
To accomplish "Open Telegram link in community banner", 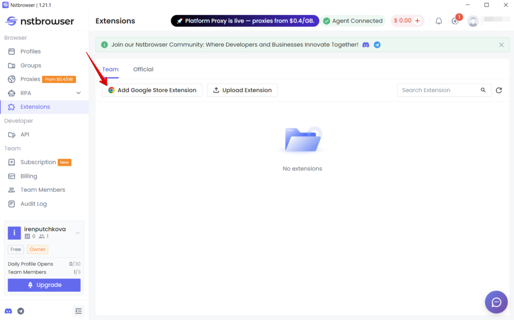I will pyautogui.click(x=377, y=45).
